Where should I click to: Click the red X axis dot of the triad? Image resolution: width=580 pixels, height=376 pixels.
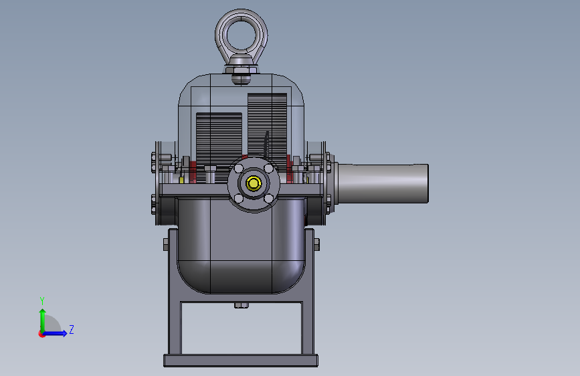pos(41,335)
